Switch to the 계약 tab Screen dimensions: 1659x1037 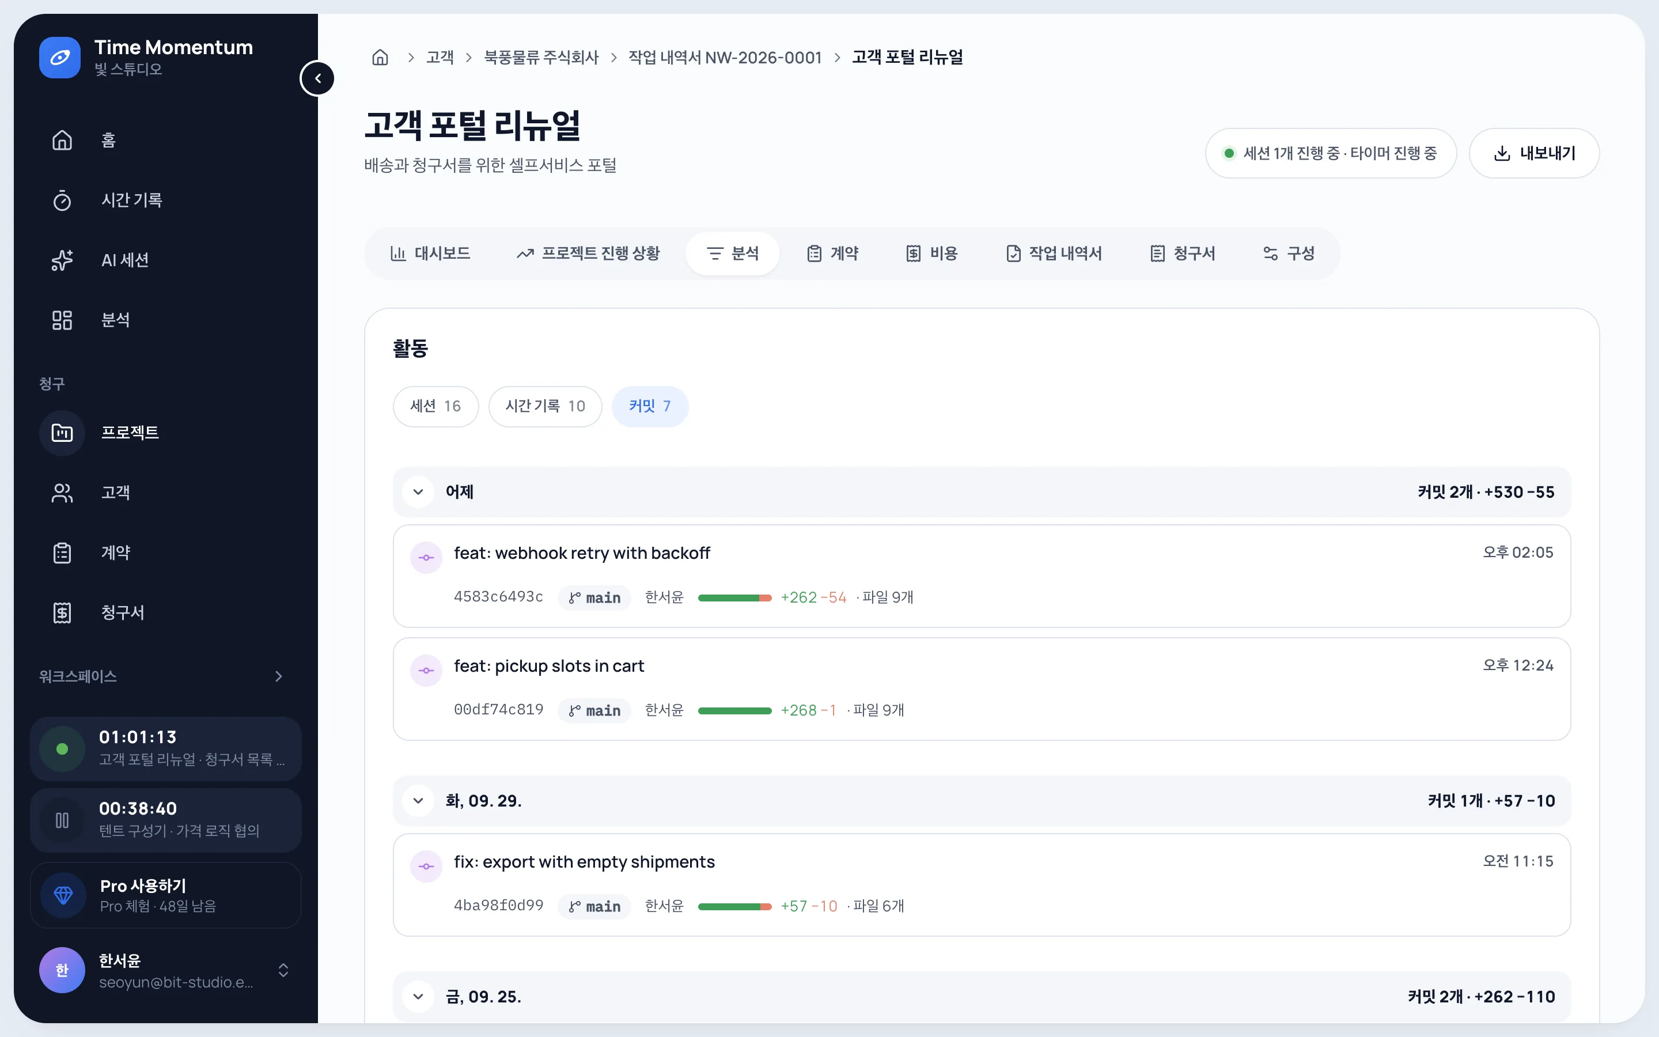[833, 253]
